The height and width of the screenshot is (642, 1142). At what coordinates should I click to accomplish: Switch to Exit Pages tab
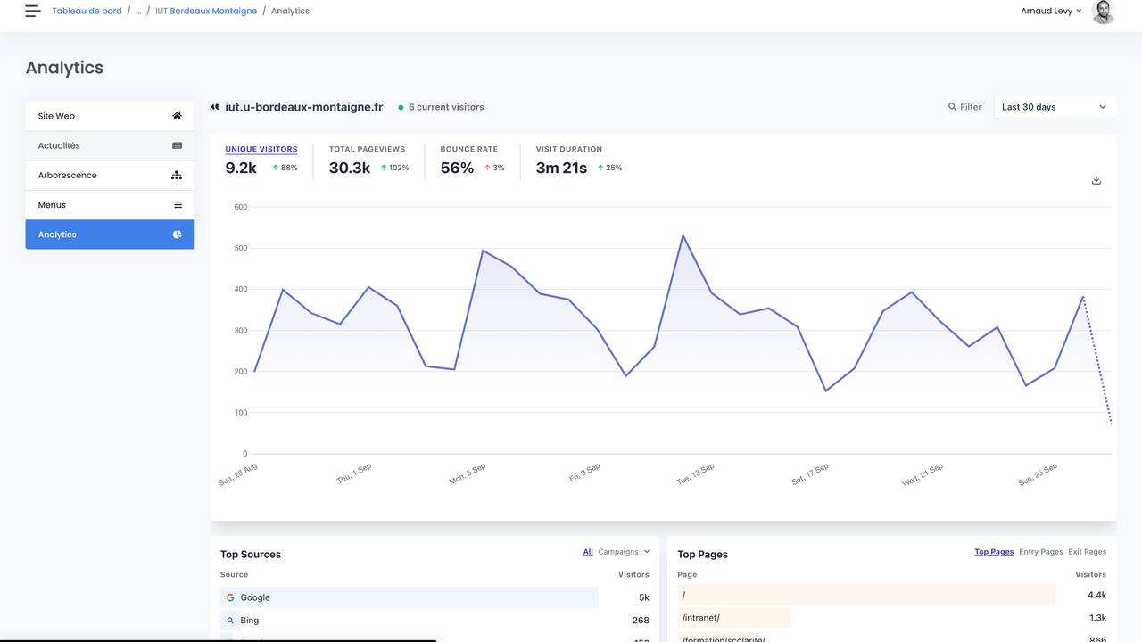(x=1087, y=552)
